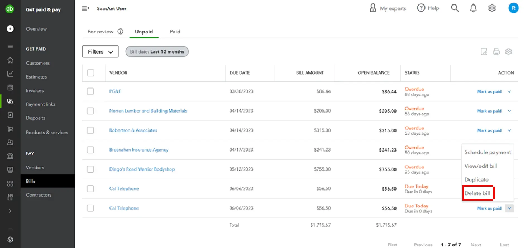Screen dimensions: 525x248
Task: Click the export icon above the table
Action: point(484,52)
